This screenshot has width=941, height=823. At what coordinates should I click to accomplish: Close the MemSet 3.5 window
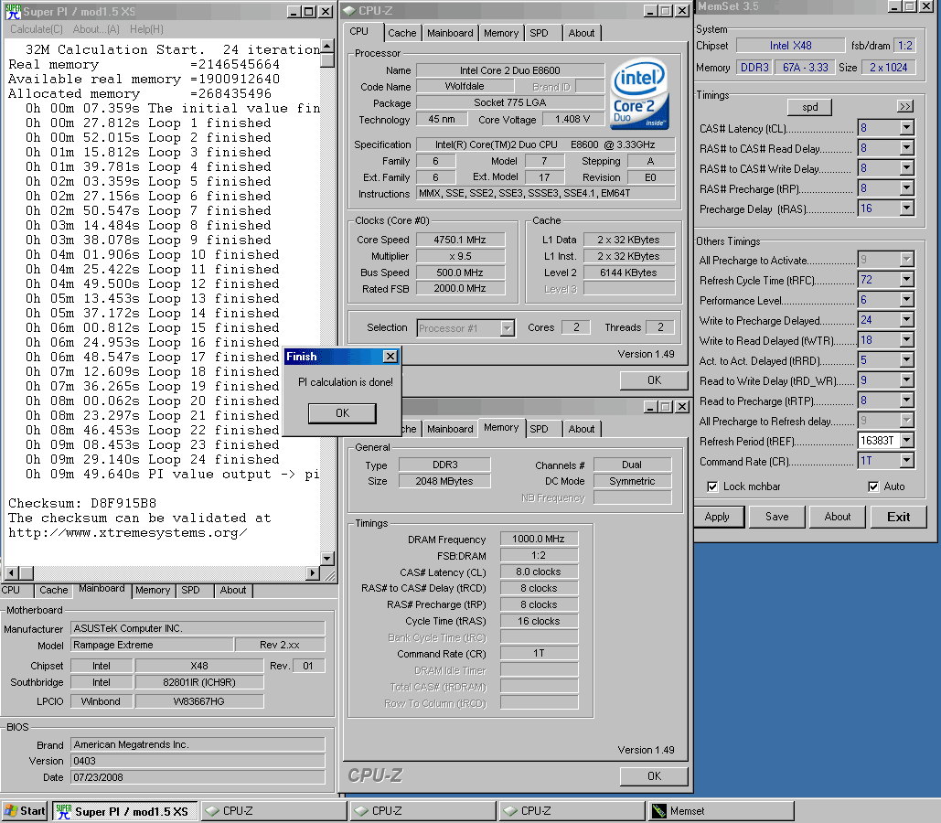926,6
